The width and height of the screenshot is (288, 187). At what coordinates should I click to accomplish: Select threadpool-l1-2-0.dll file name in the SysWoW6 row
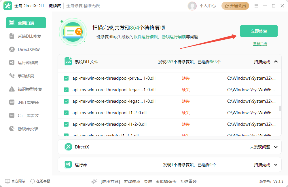[109, 113]
